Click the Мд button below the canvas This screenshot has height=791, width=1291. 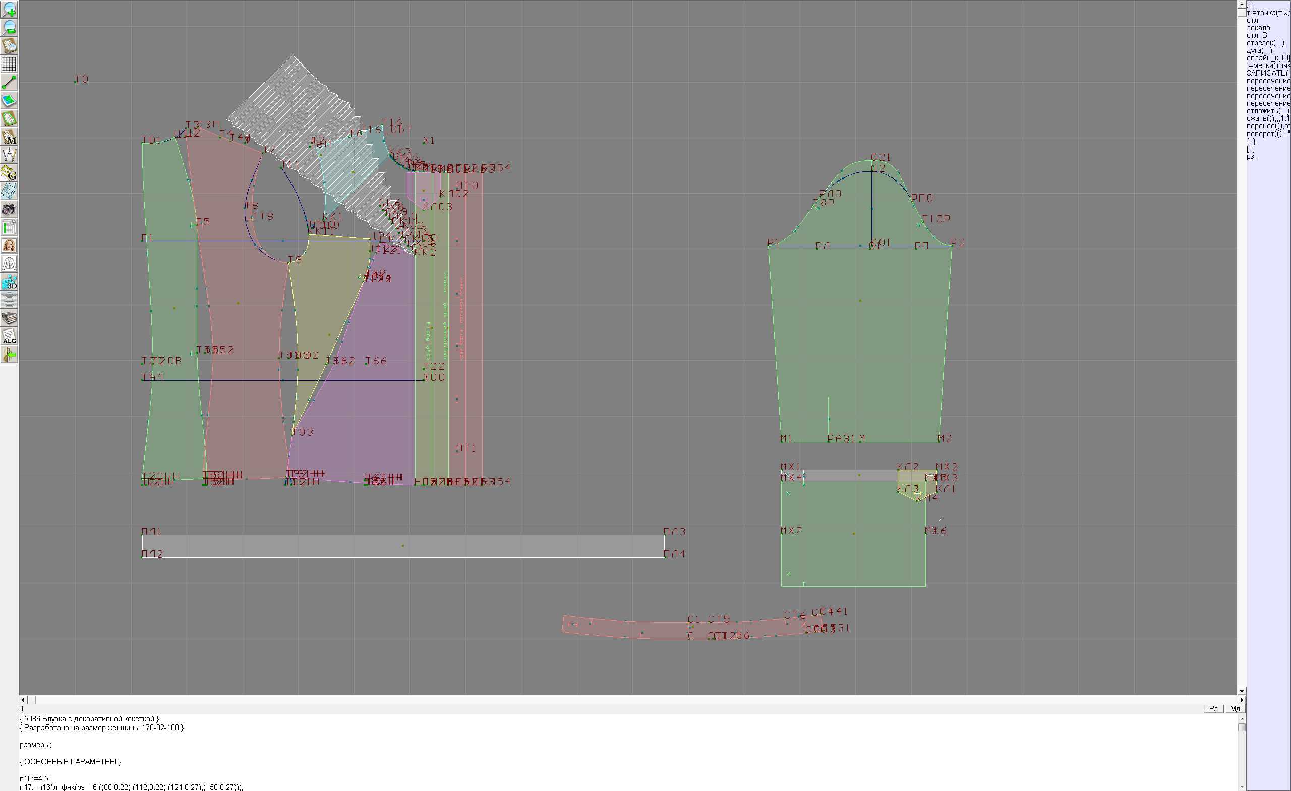(x=1235, y=708)
